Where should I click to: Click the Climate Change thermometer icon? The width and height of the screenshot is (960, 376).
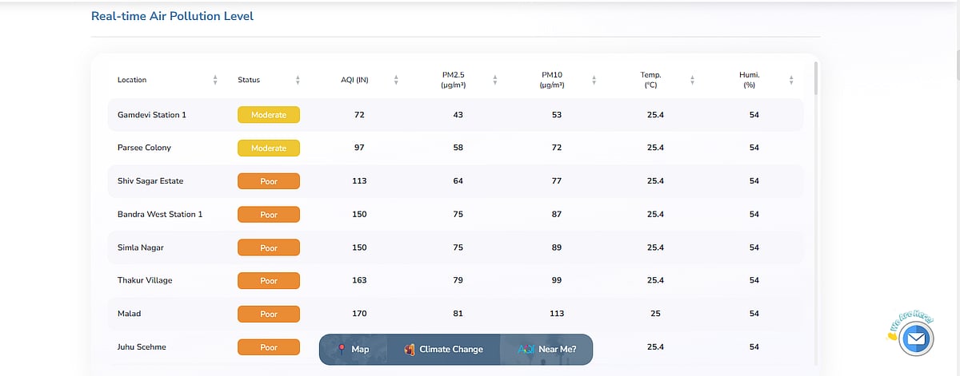click(409, 349)
